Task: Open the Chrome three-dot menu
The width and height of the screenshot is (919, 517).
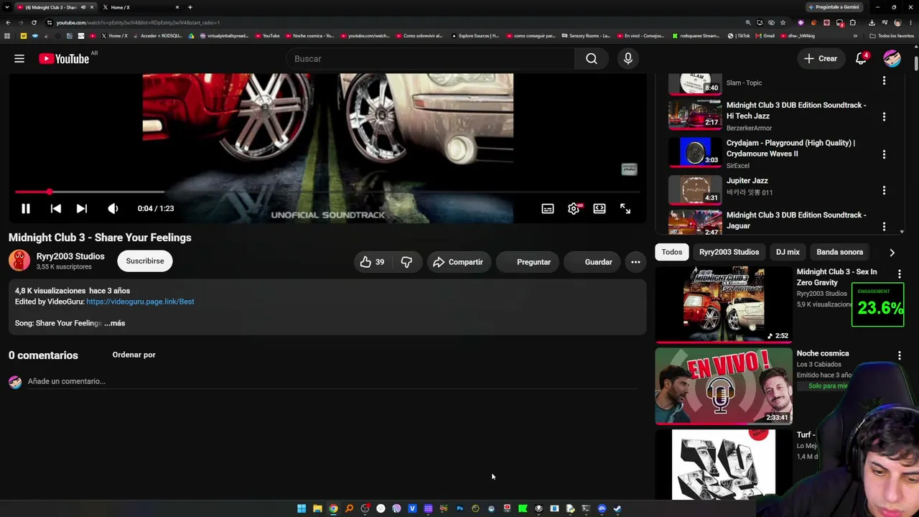Action: tap(910, 22)
